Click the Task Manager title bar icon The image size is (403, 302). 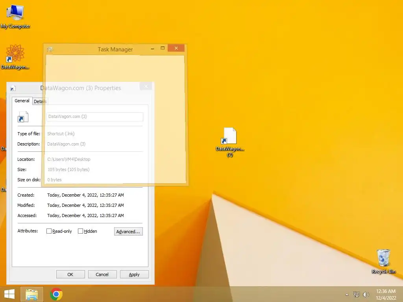click(50, 49)
